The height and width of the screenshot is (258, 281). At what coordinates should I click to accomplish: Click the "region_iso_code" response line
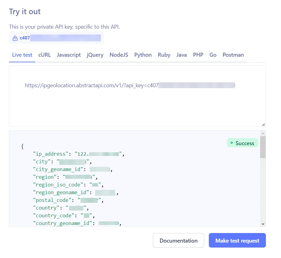68,185
